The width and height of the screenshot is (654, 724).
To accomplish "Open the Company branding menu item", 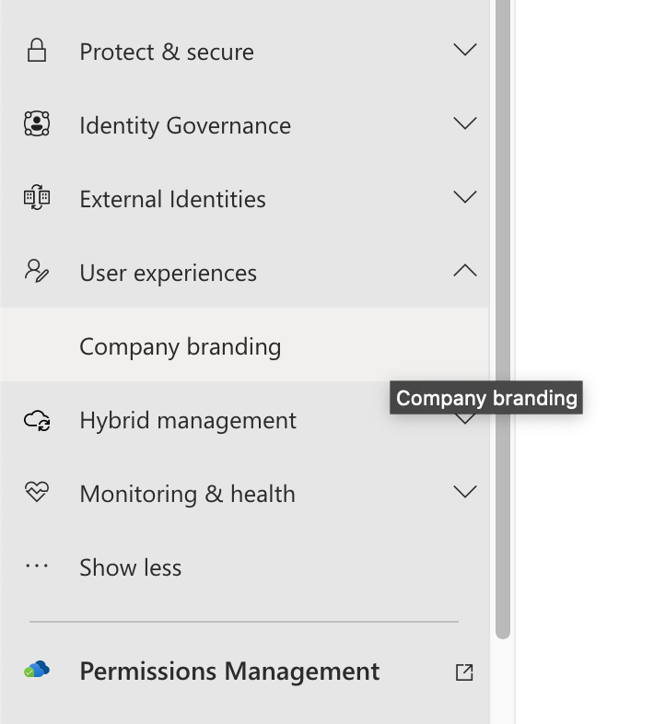I will click(x=244, y=344).
